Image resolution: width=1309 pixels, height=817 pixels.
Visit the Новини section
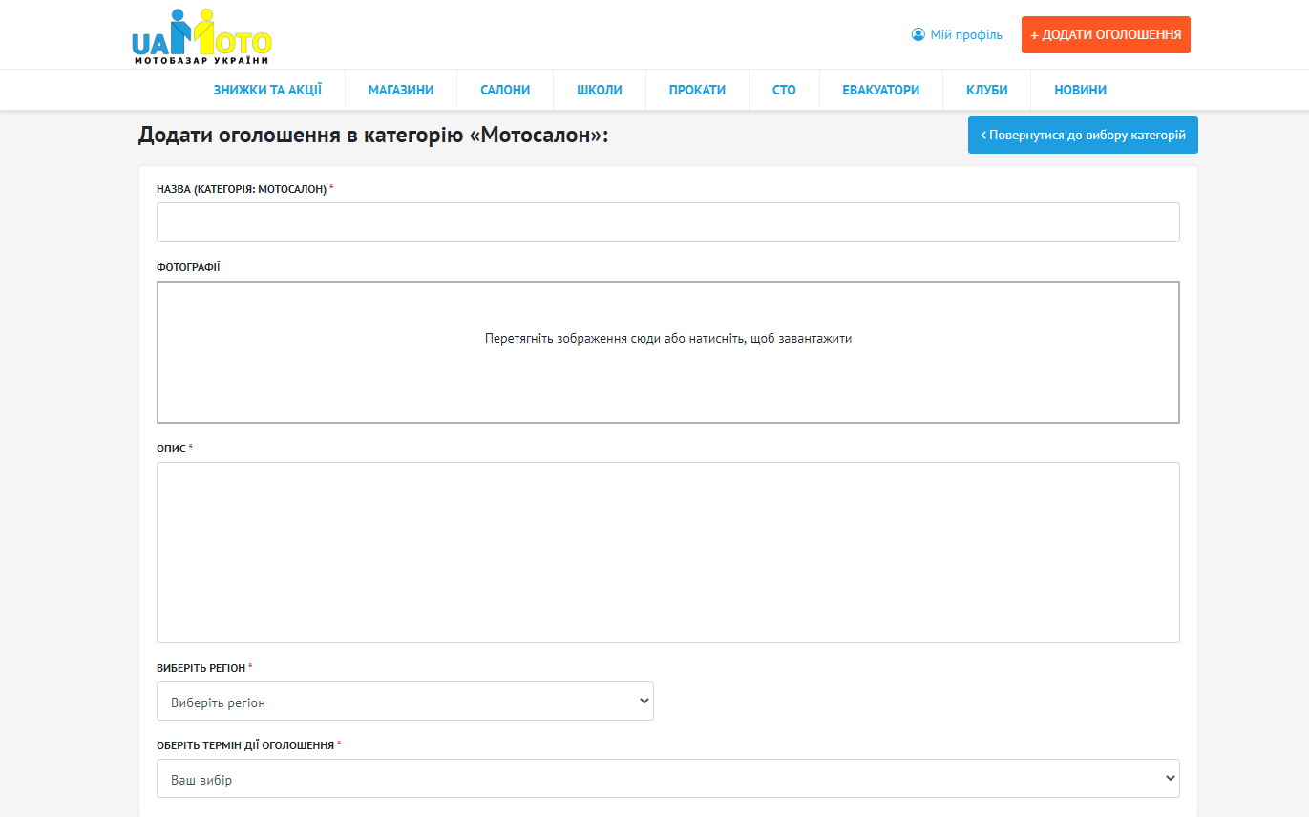1080,90
